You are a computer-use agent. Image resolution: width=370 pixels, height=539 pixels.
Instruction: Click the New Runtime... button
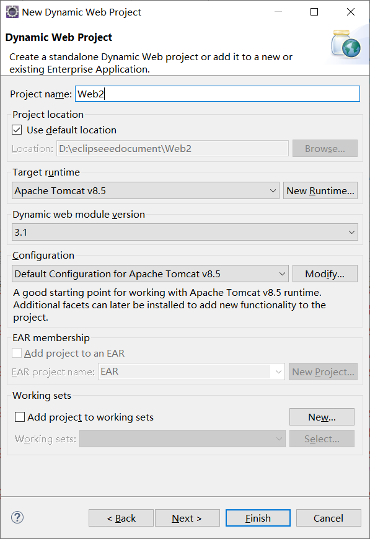(x=320, y=190)
